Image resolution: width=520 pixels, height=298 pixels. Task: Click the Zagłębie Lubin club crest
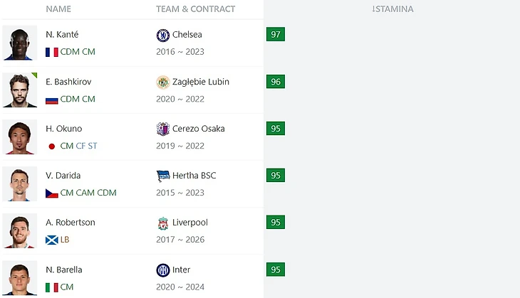163,82
